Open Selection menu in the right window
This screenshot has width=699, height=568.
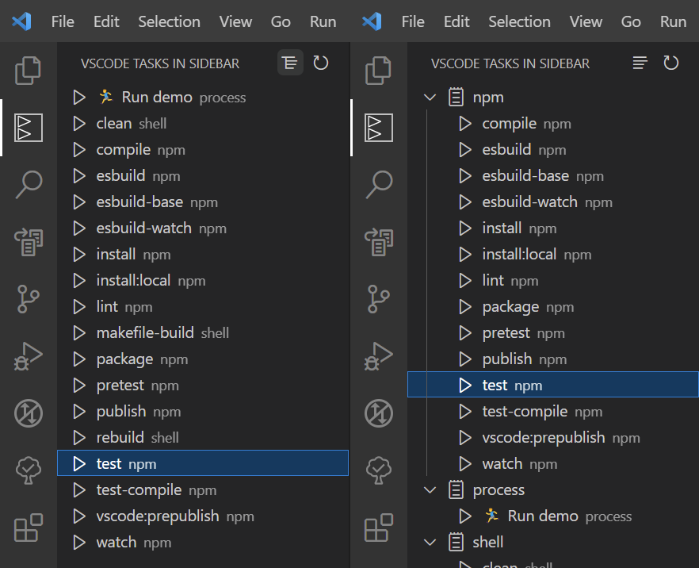click(x=520, y=21)
